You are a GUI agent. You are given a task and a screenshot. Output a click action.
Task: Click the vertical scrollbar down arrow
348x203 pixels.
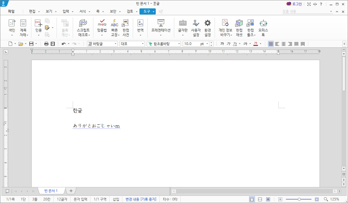(x=344, y=168)
